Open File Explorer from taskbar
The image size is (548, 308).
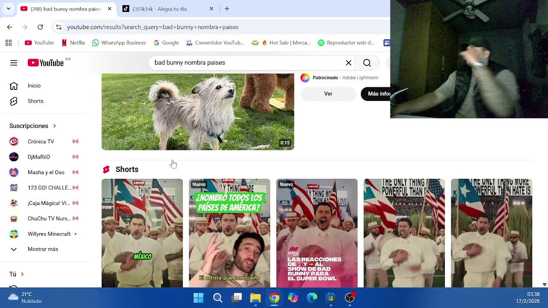click(256, 298)
